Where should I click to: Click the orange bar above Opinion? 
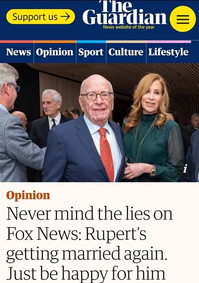point(55,42)
